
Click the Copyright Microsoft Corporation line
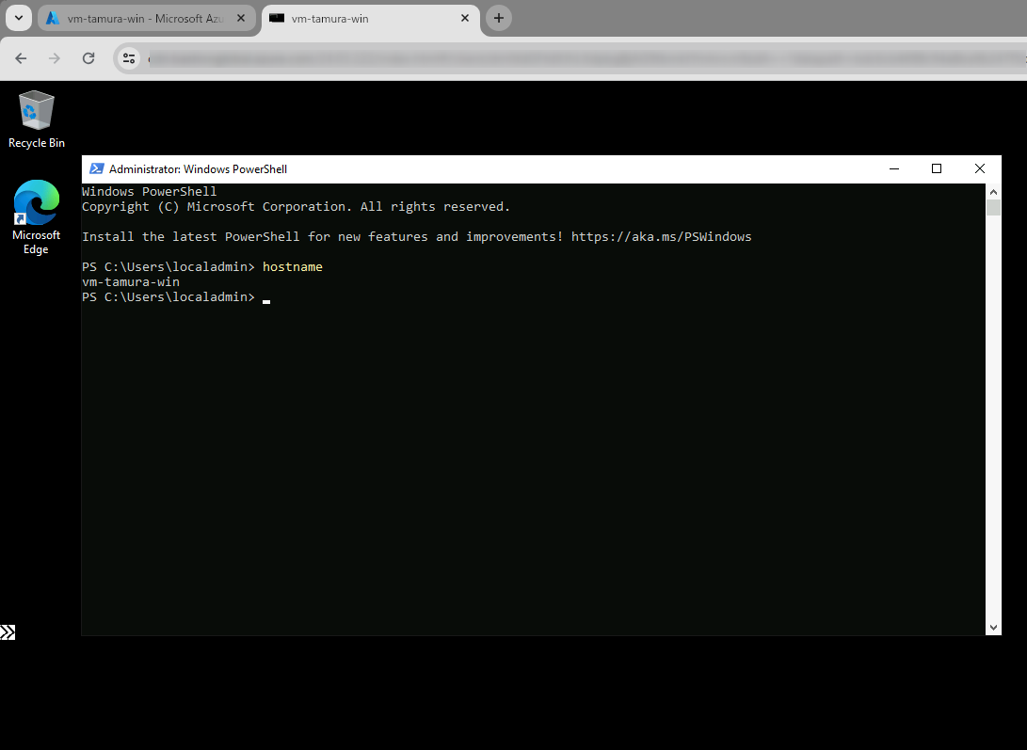296,206
